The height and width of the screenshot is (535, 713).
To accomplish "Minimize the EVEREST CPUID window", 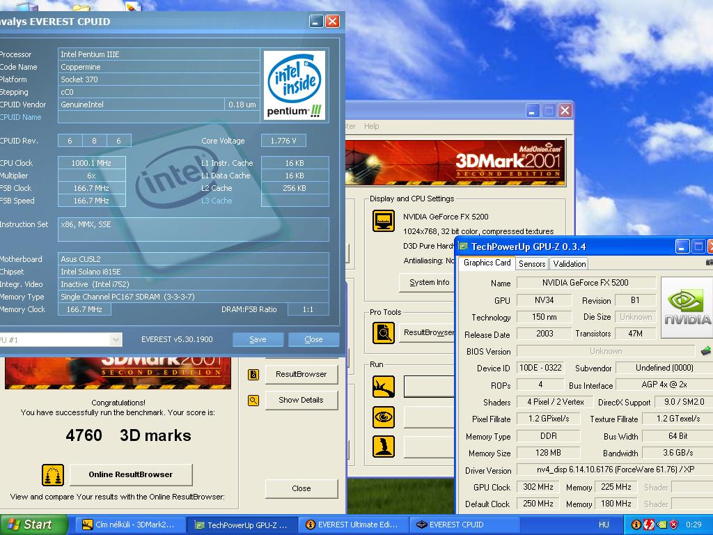I will 316,22.
